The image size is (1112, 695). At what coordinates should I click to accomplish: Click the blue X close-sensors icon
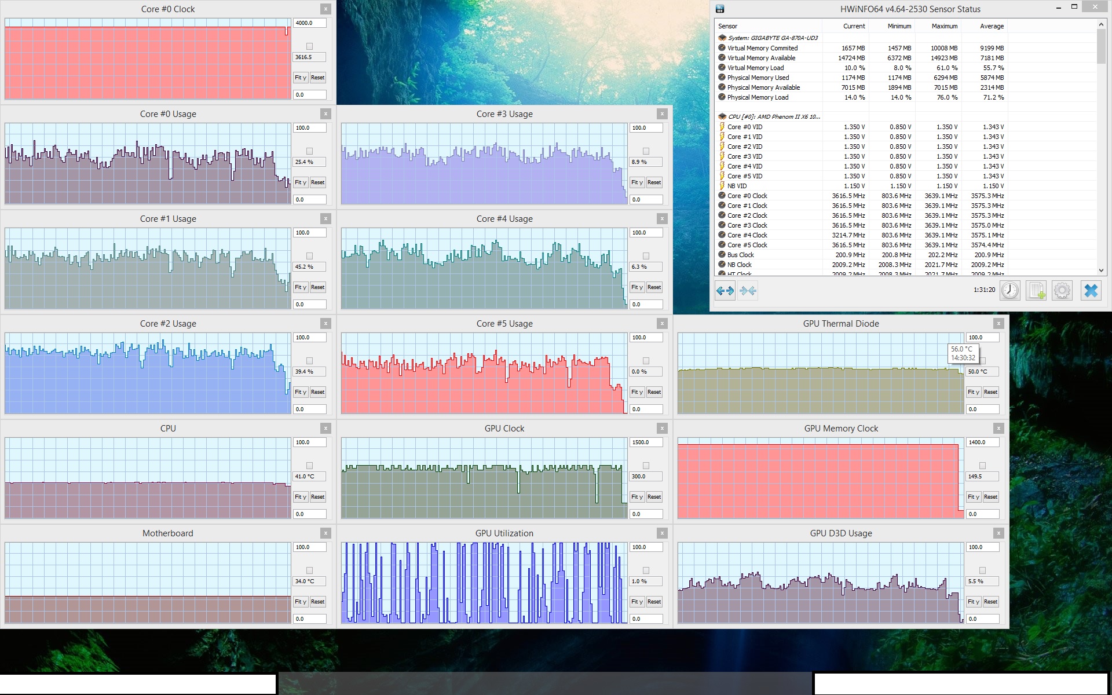(1091, 290)
